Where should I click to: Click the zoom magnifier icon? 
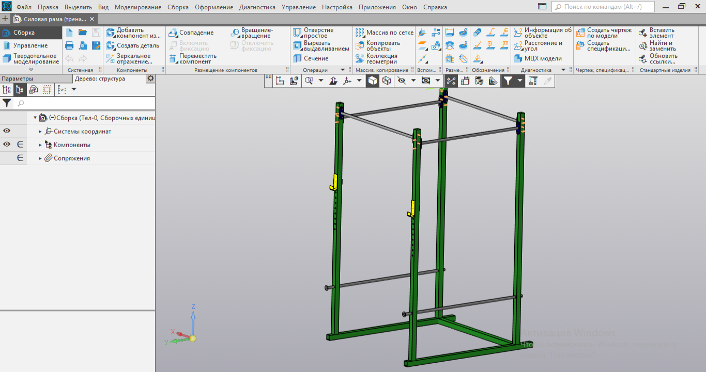309,80
